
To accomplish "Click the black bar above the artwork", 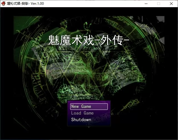I will [x=89, y=12].
